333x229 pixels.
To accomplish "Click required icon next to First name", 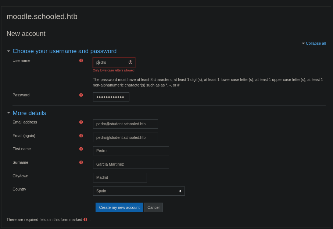I will [81, 149].
